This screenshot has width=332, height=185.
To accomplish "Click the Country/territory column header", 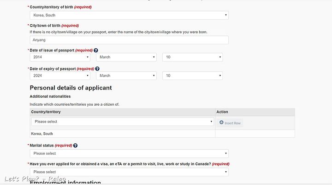I will pos(46,112).
